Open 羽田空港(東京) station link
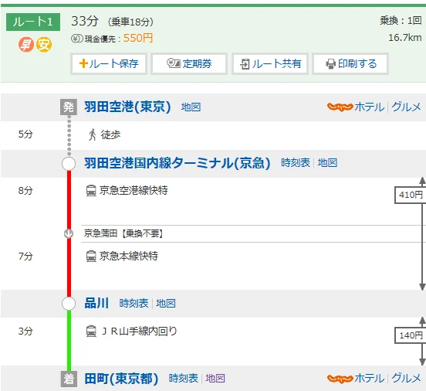The width and height of the screenshot is (426, 391). pos(127,107)
